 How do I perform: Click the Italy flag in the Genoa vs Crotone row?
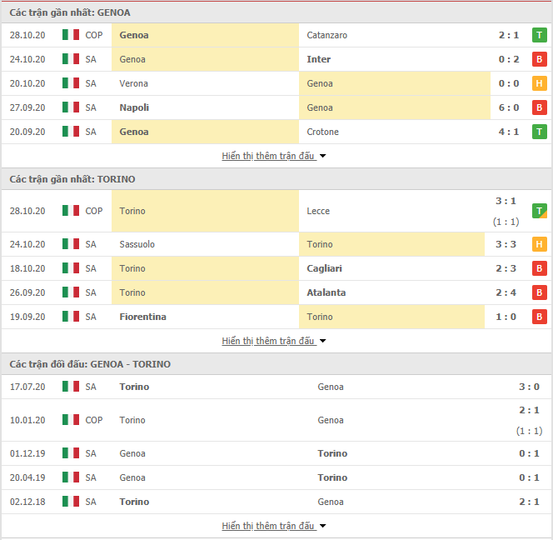pos(71,132)
